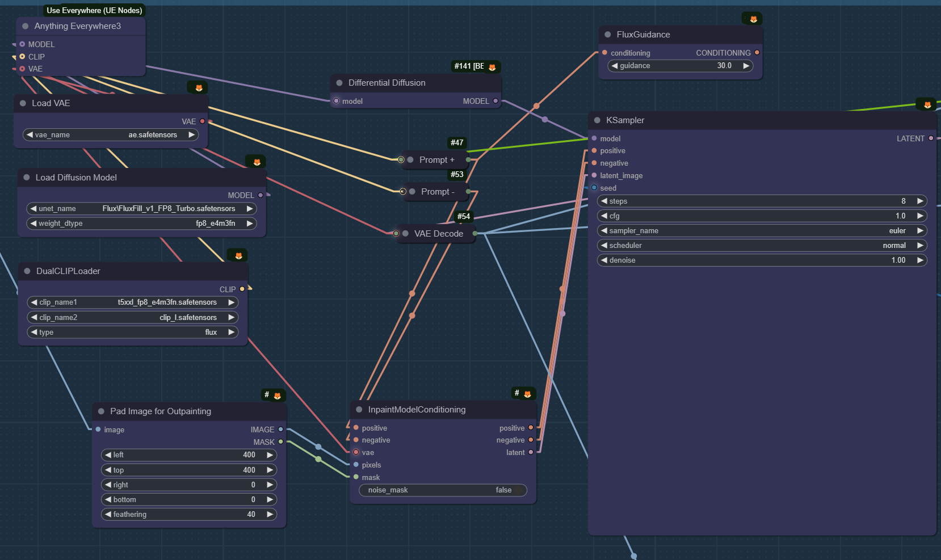Collapse the Anything Everywhere3 node via its dot
Viewport: 941px width, 560px height.
click(x=26, y=26)
